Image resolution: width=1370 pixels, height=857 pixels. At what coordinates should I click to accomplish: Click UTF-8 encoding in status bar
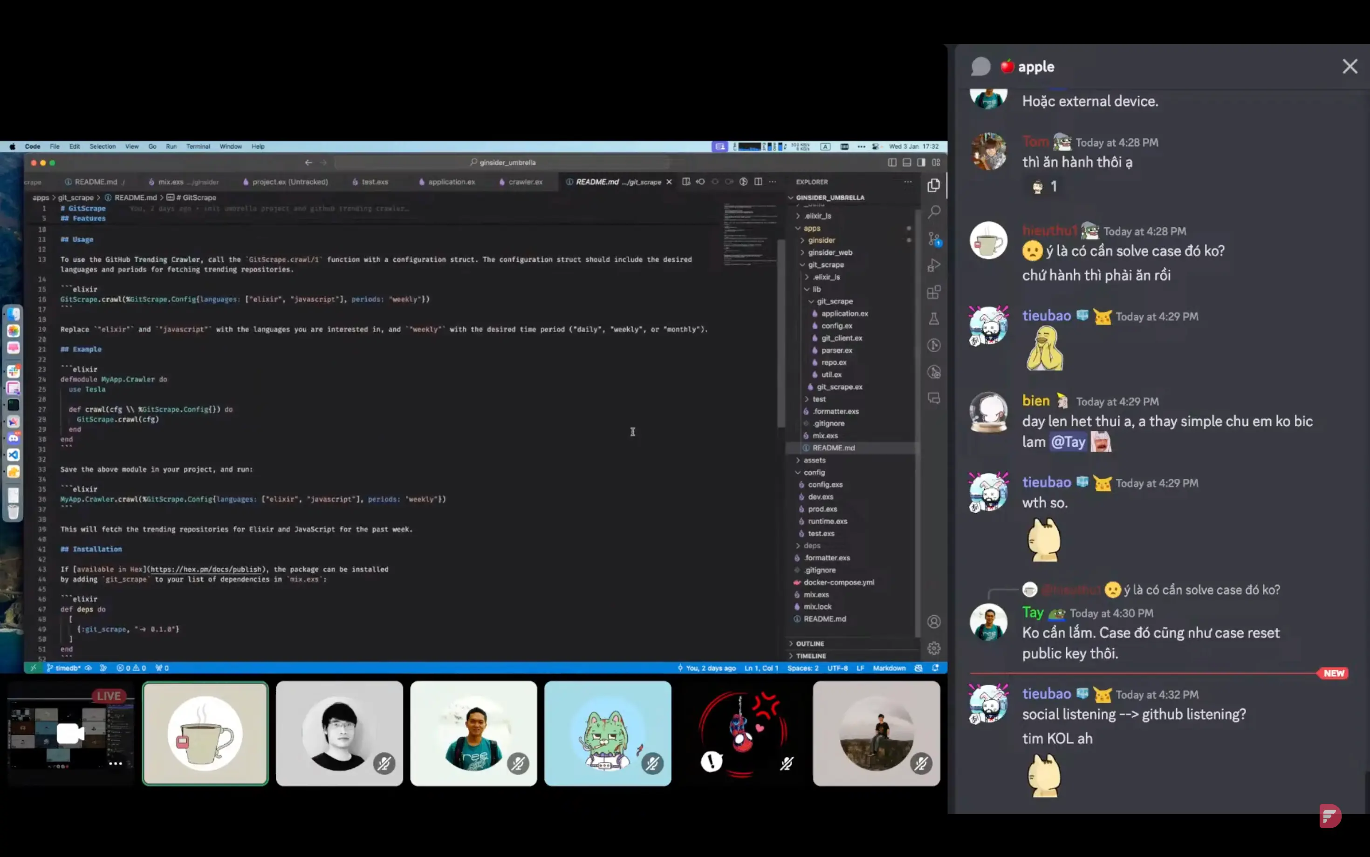[x=837, y=668]
